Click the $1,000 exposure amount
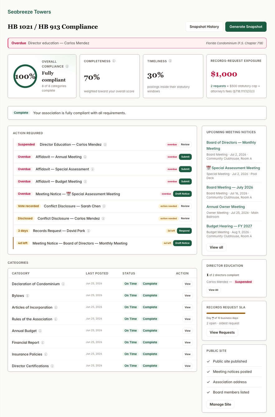The height and width of the screenshot is (417, 275). (x=224, y=74)
